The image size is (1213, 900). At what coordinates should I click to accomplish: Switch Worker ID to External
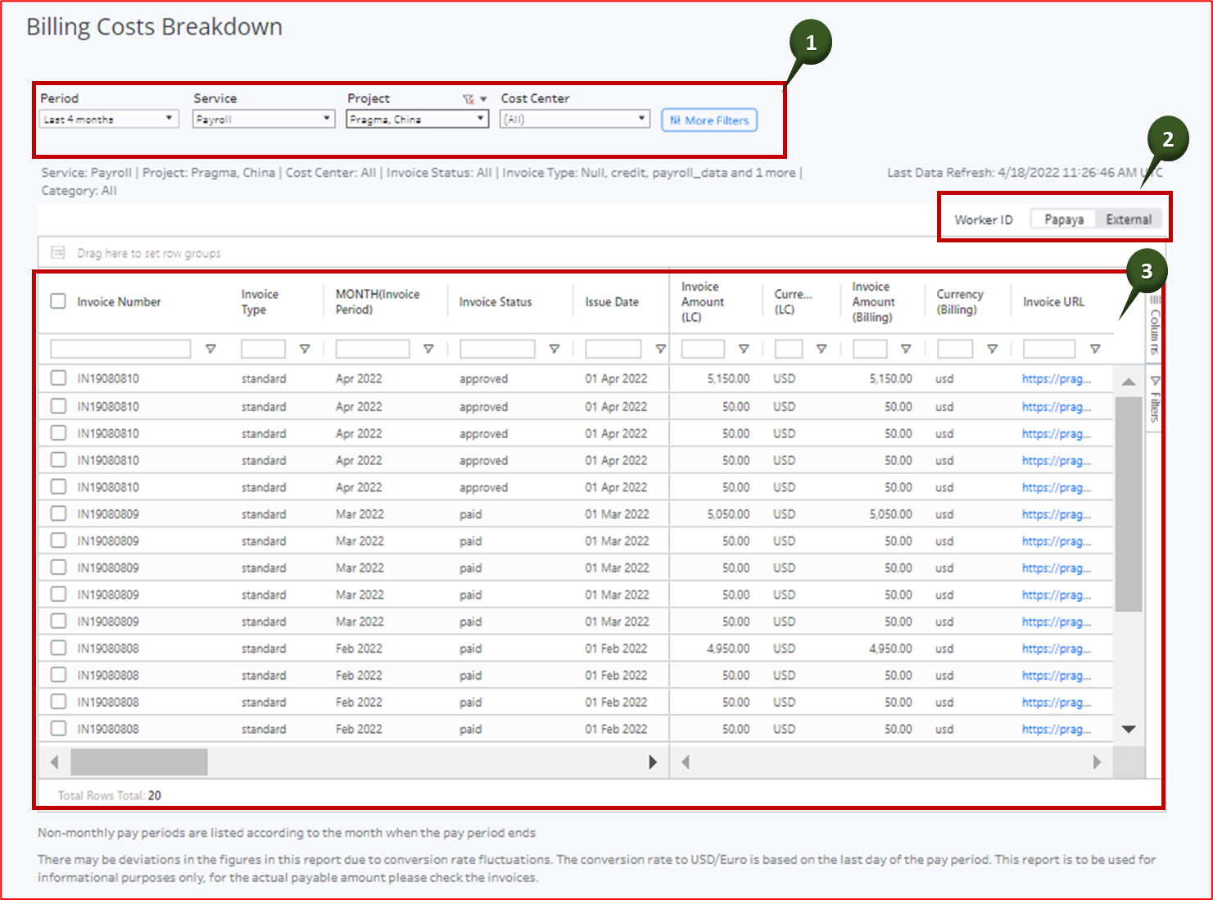click(1129, 219)
